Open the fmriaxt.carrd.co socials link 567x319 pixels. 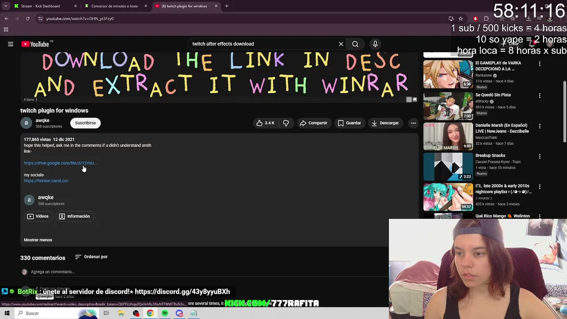[x=46, y=181]
